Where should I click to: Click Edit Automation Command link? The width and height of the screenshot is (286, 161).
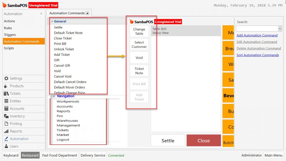257,42
